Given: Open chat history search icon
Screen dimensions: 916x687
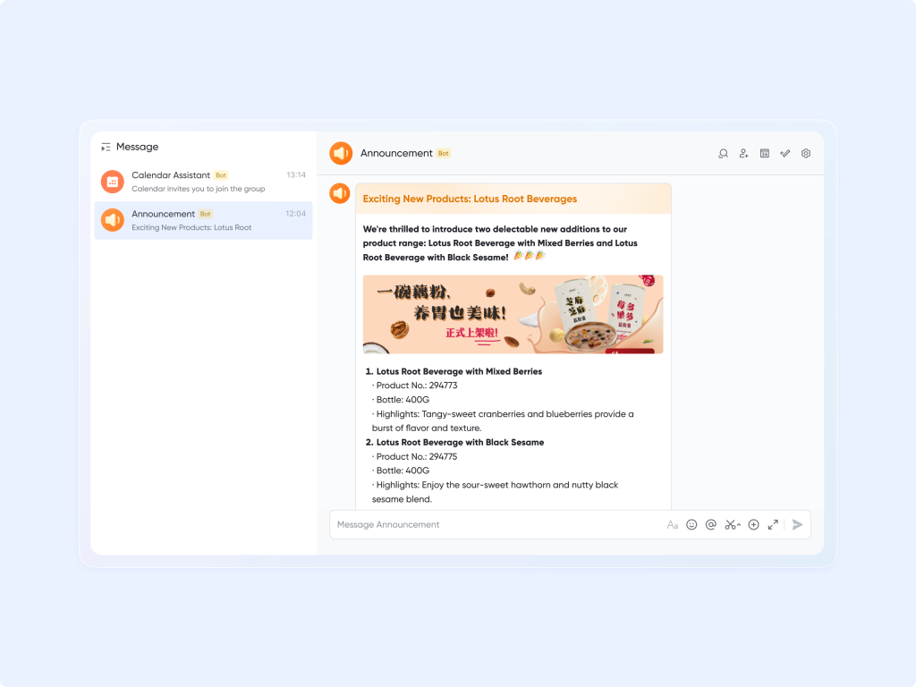Looking at the screenshot, I should (x=723, y=154).
